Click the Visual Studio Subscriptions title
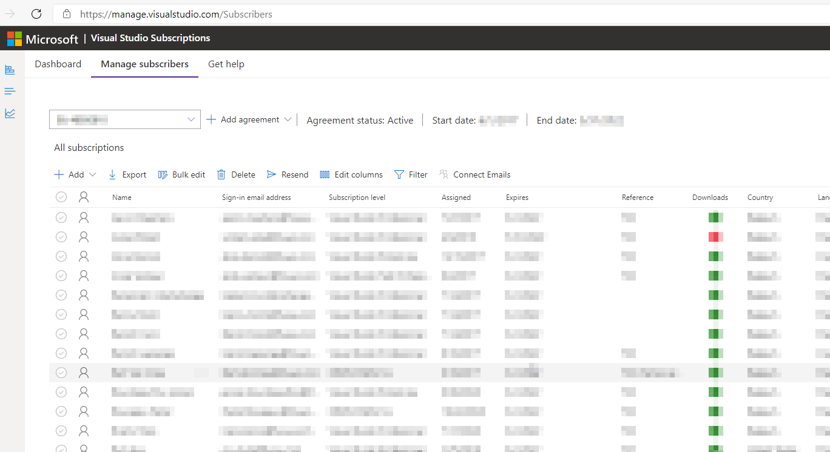The width and height of the screenshot is (830, 452). [150, 38]
